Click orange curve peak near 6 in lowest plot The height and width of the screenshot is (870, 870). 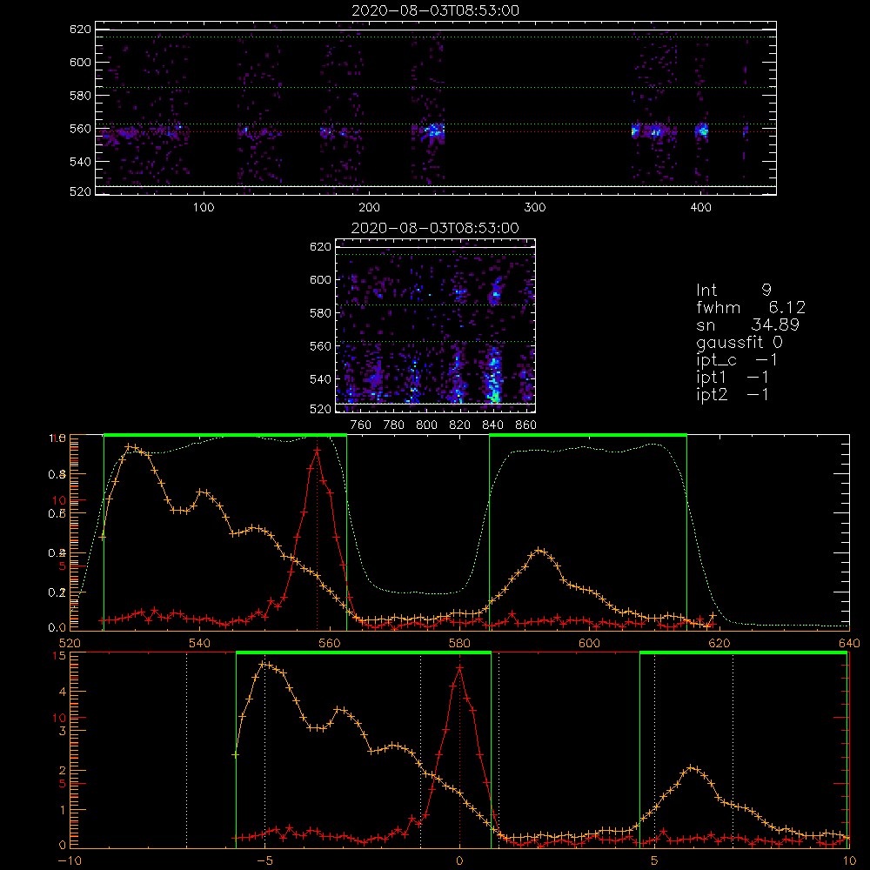pos(692,768)
